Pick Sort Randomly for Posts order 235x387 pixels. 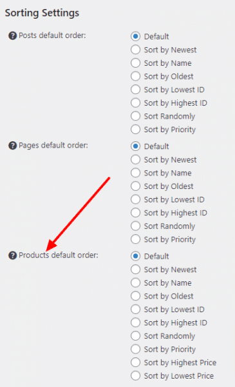(x=135, y=116)
